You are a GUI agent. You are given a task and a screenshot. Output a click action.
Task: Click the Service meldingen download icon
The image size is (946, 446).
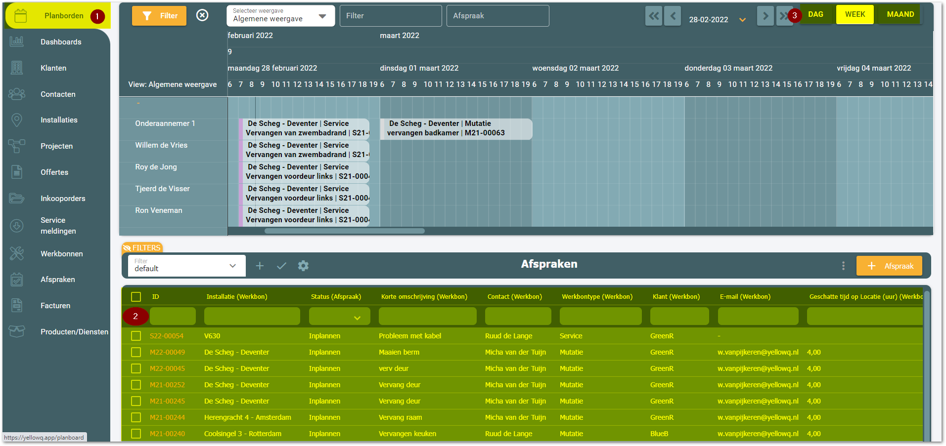click(17, 226)
